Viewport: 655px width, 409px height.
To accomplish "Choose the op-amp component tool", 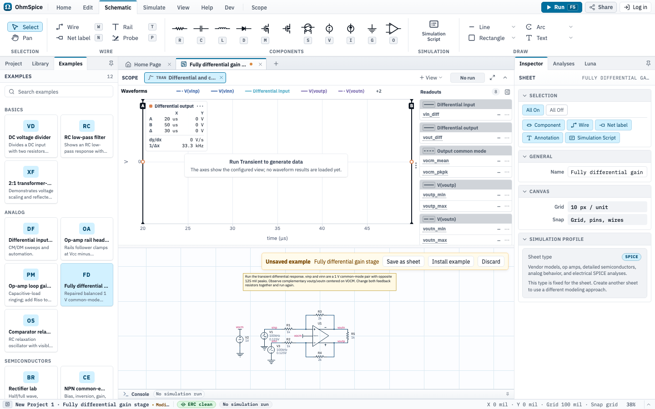I will click(393, 29).
